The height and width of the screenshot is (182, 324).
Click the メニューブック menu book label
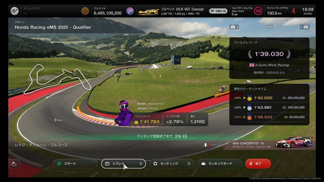[x=32, y=8]
